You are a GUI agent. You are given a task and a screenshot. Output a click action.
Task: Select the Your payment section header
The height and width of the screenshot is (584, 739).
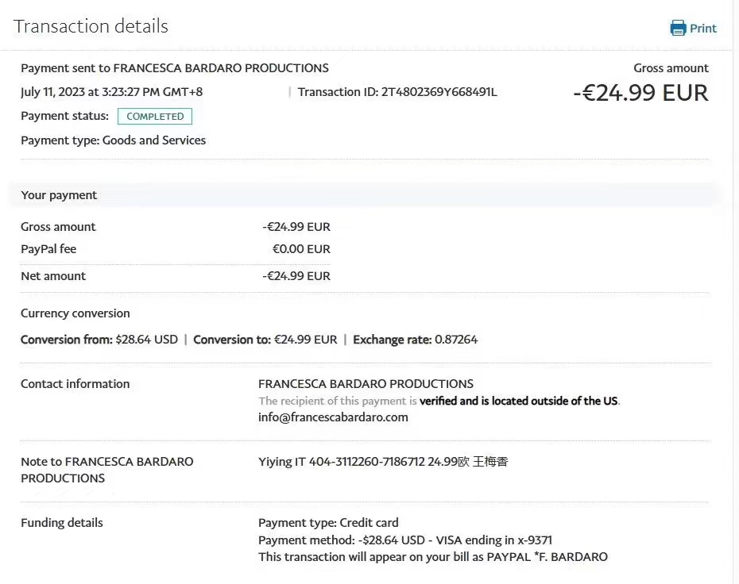point(59,195)
